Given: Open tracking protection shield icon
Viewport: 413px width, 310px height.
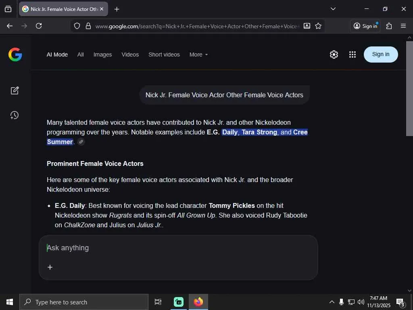Looking at the screenshot, I should (x=77, y=26).
